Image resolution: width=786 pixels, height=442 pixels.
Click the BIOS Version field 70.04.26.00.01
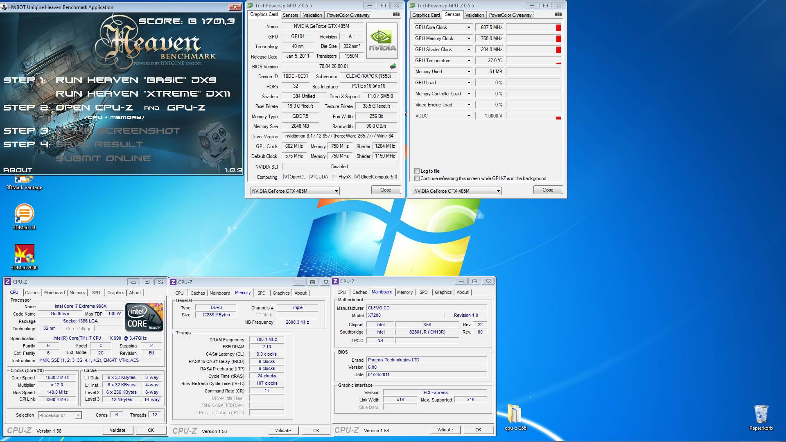pos(334,66)
